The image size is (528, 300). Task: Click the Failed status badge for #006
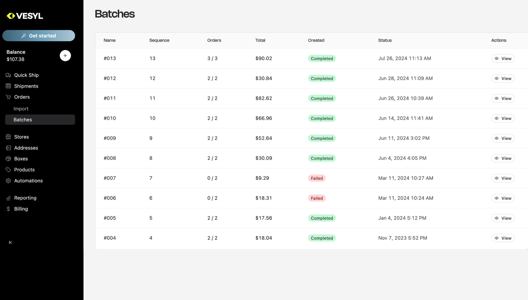pos(317,198)
